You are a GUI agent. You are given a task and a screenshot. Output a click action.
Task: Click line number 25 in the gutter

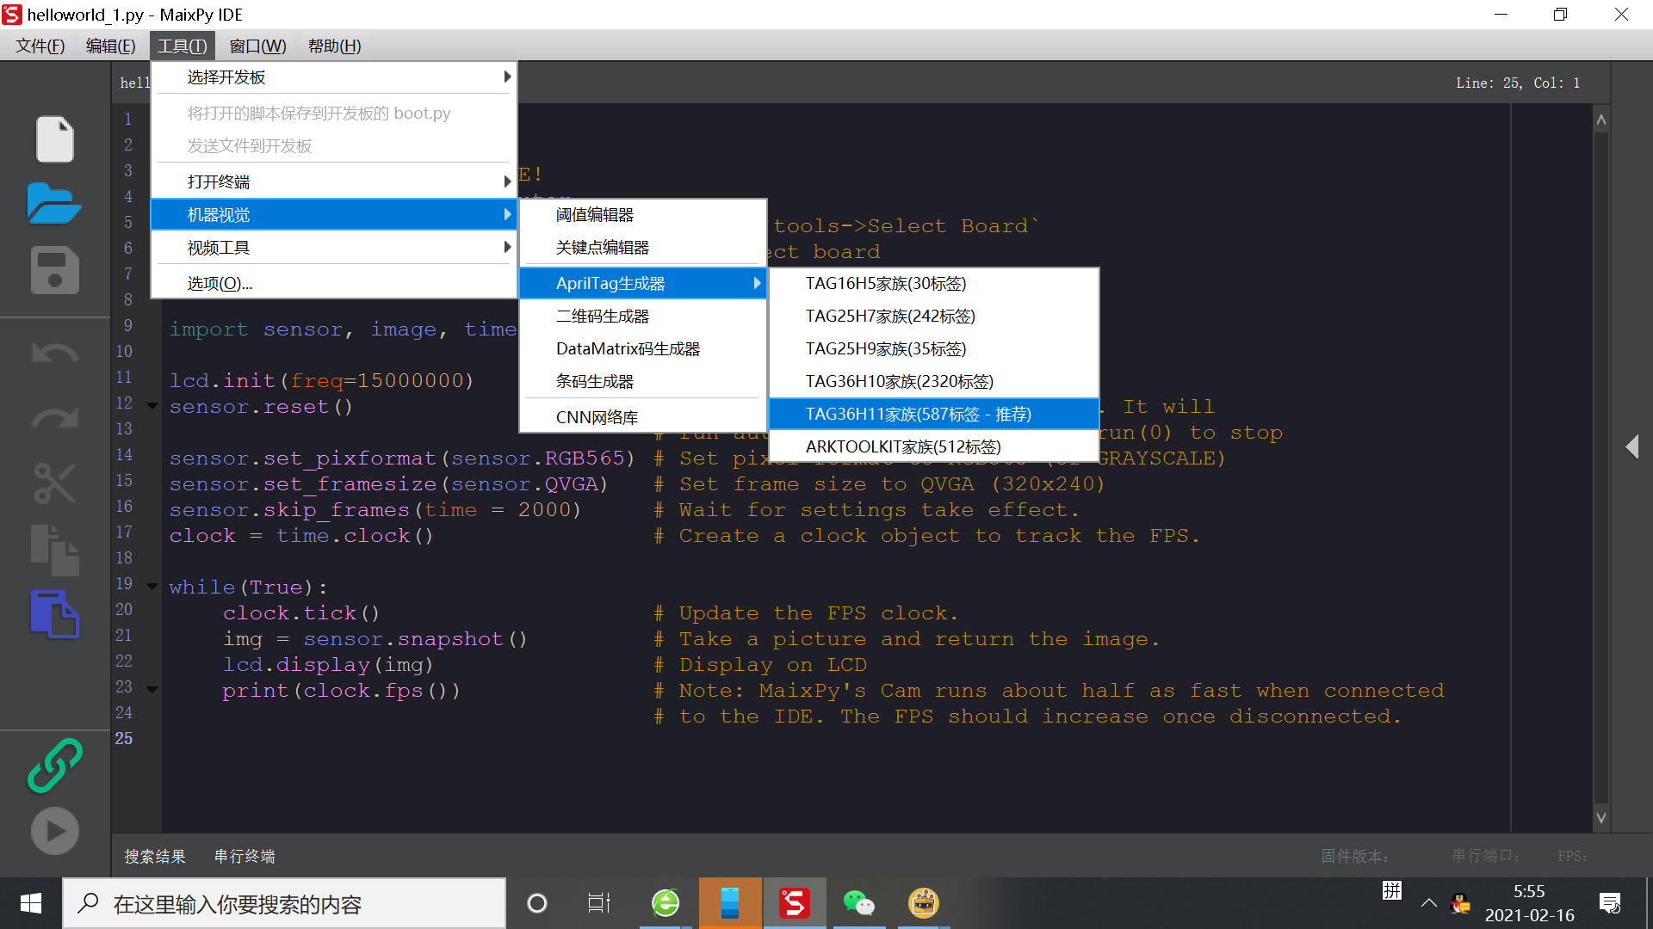[x=124, y=738]
